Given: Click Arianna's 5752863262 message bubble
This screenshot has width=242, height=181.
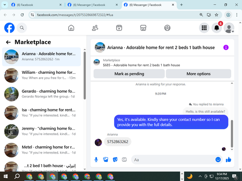Looking at the screenshot, I should coord(118,142).
